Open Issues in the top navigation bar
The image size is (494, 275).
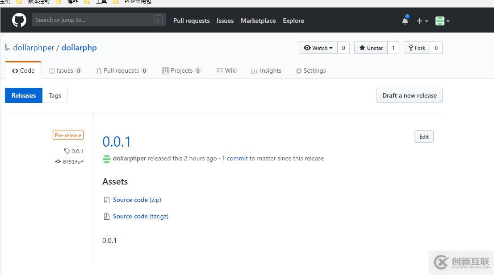pos(225,21)
